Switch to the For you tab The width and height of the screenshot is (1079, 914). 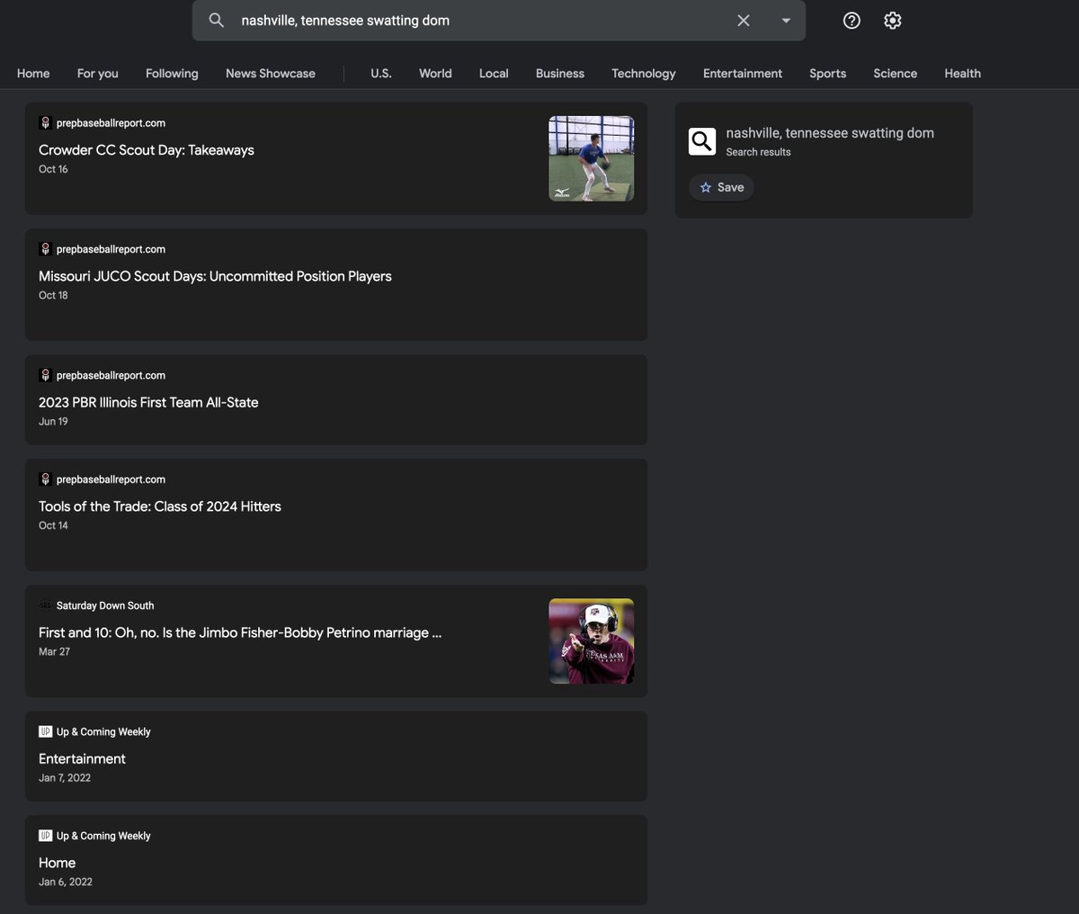98,74
